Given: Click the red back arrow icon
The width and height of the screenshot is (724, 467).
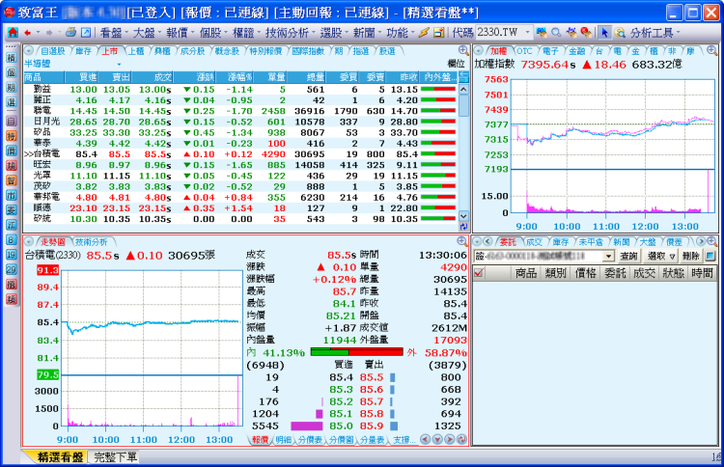Looking at the screenshot, I should 27,32.
